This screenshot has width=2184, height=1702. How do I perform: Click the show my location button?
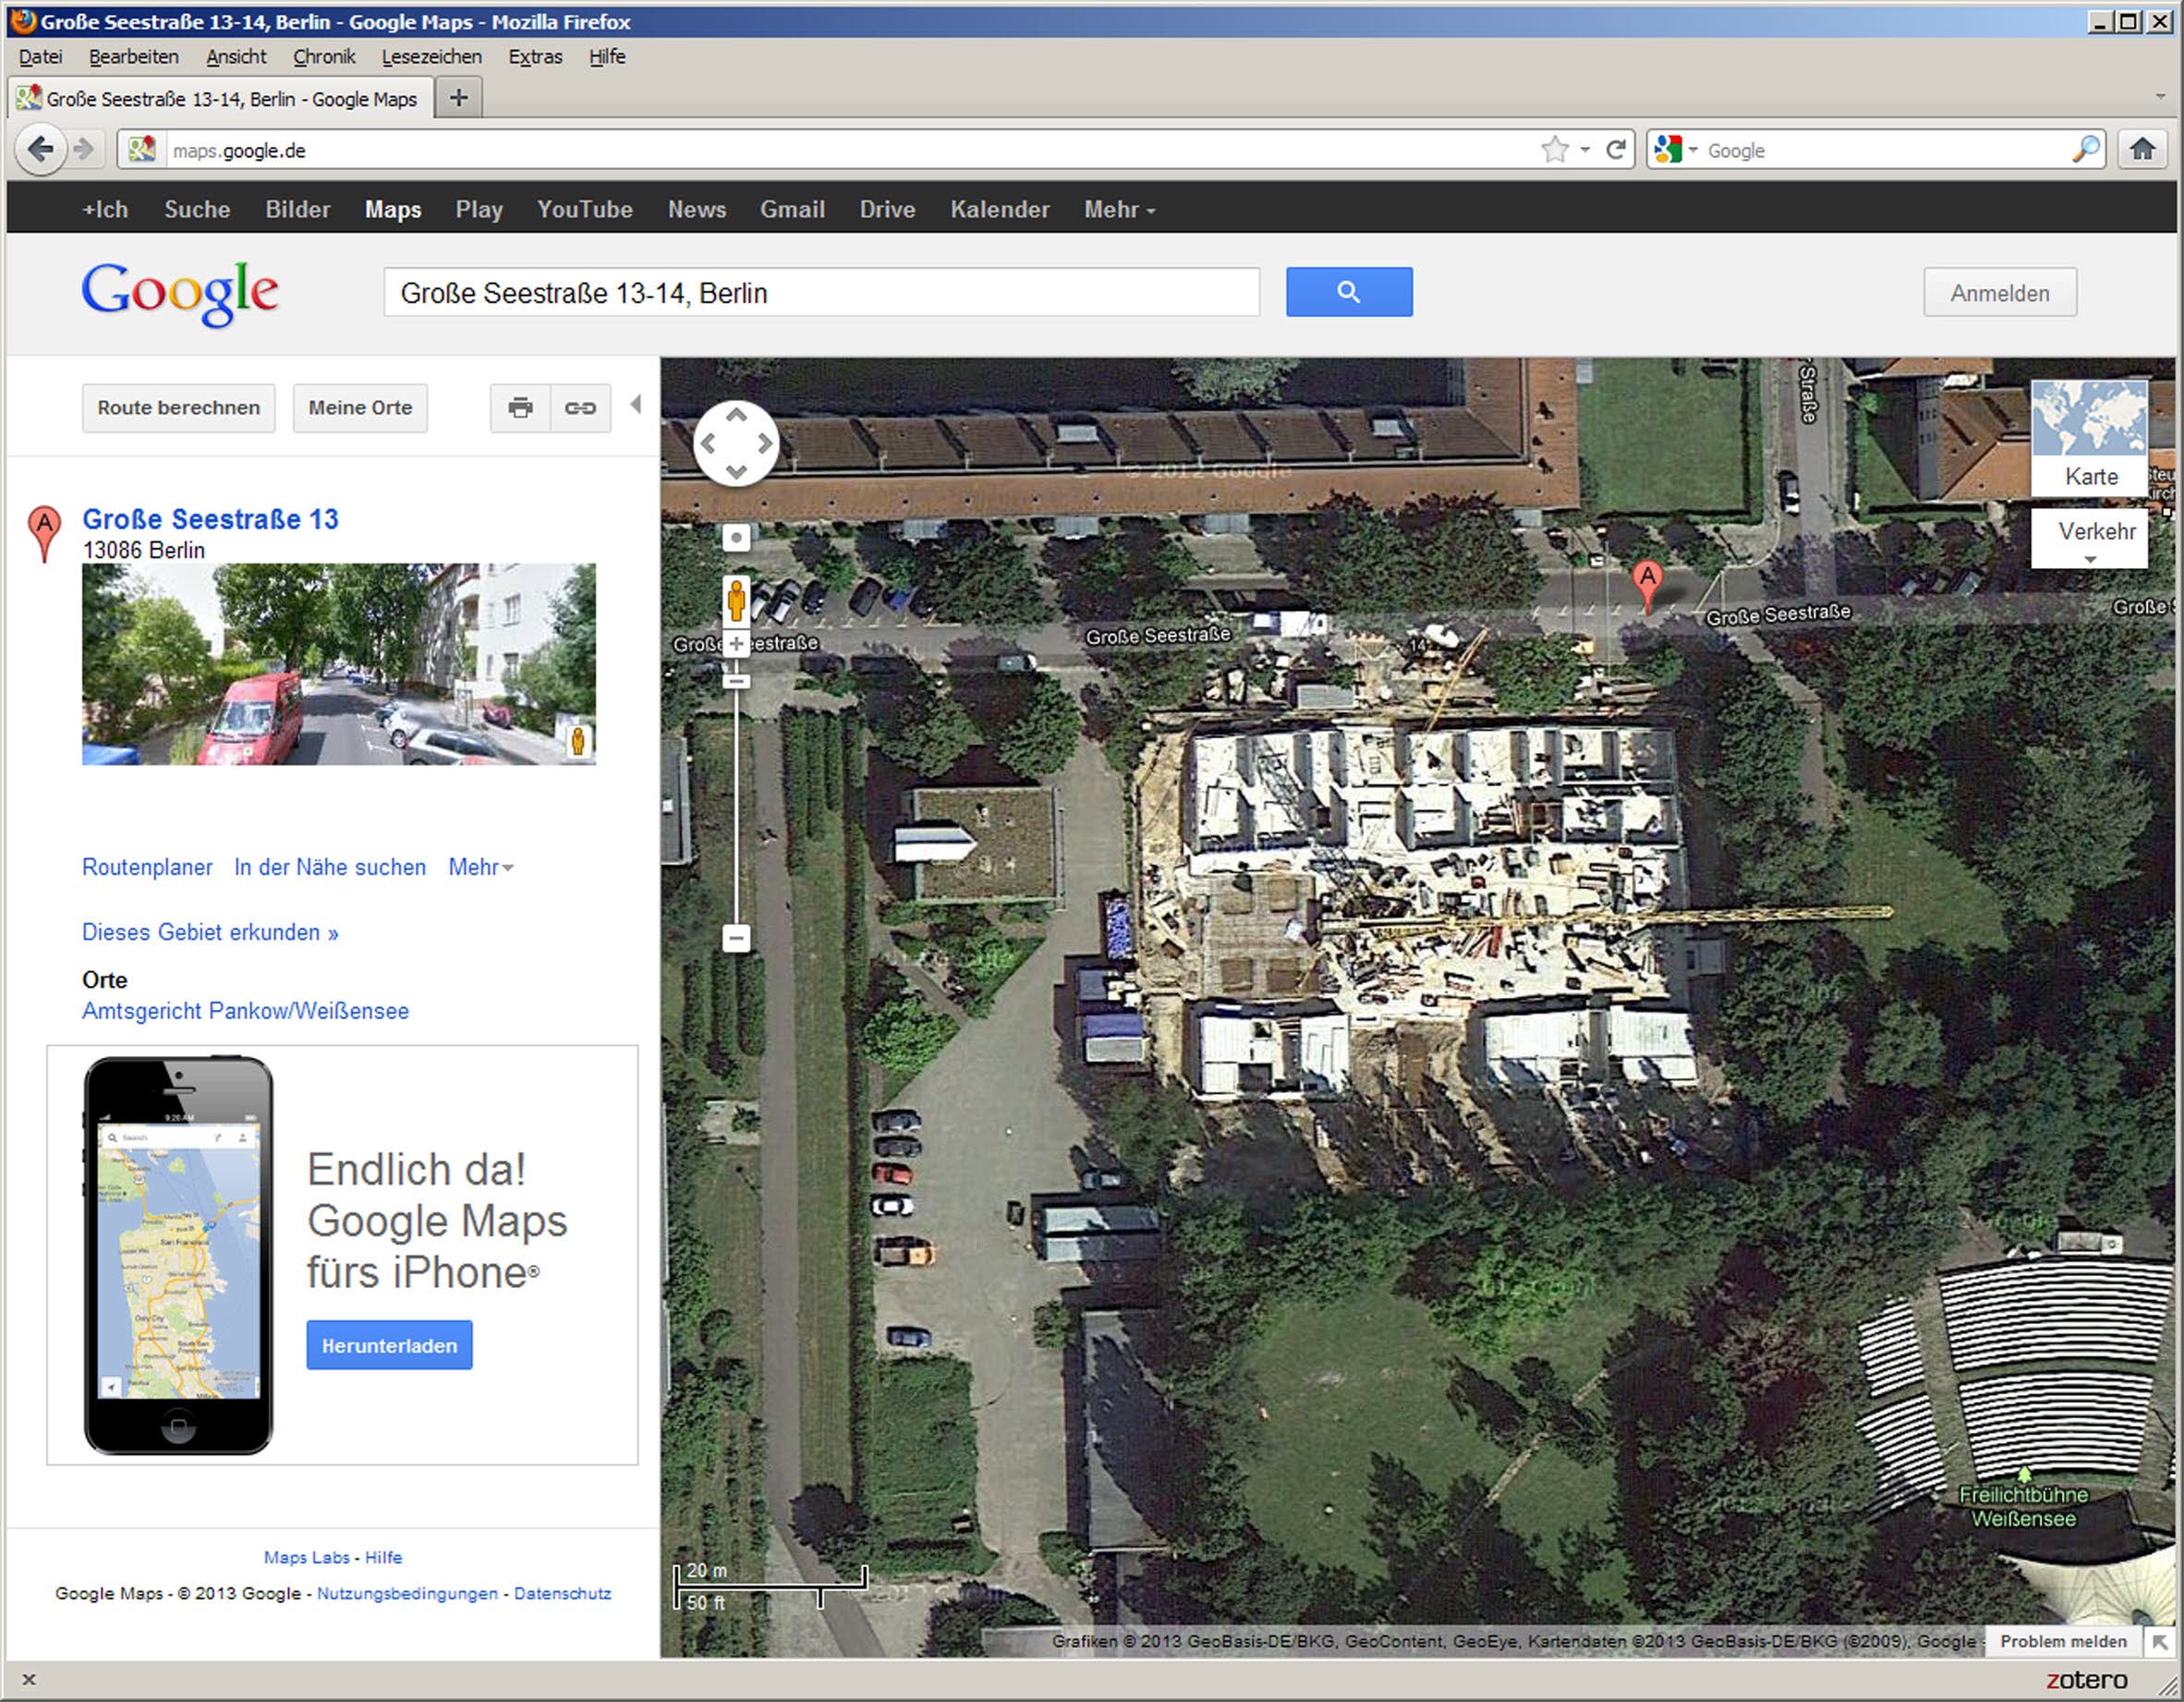coord(736,538)
